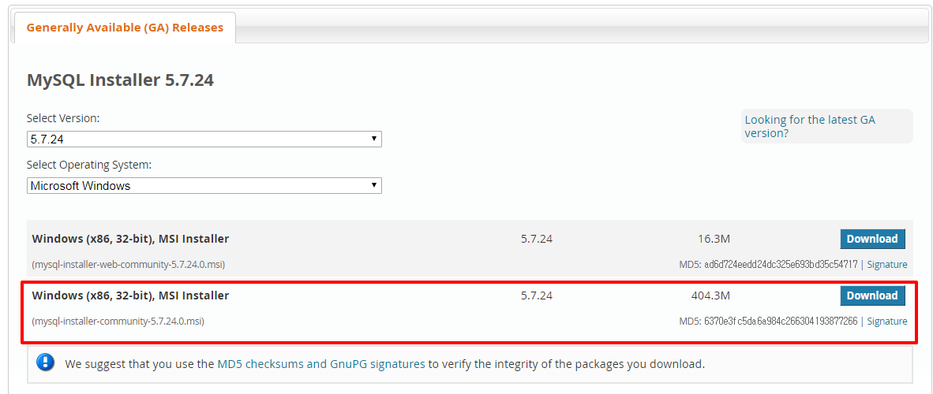The image size is (933, 394).
Task: Click the mysql-installer-community-5.7.24.0.msi filename
Action: (118, 321)
